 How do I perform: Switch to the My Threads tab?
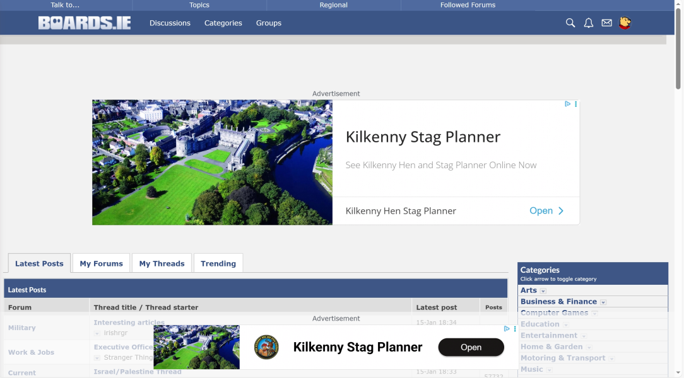(162, 263)
